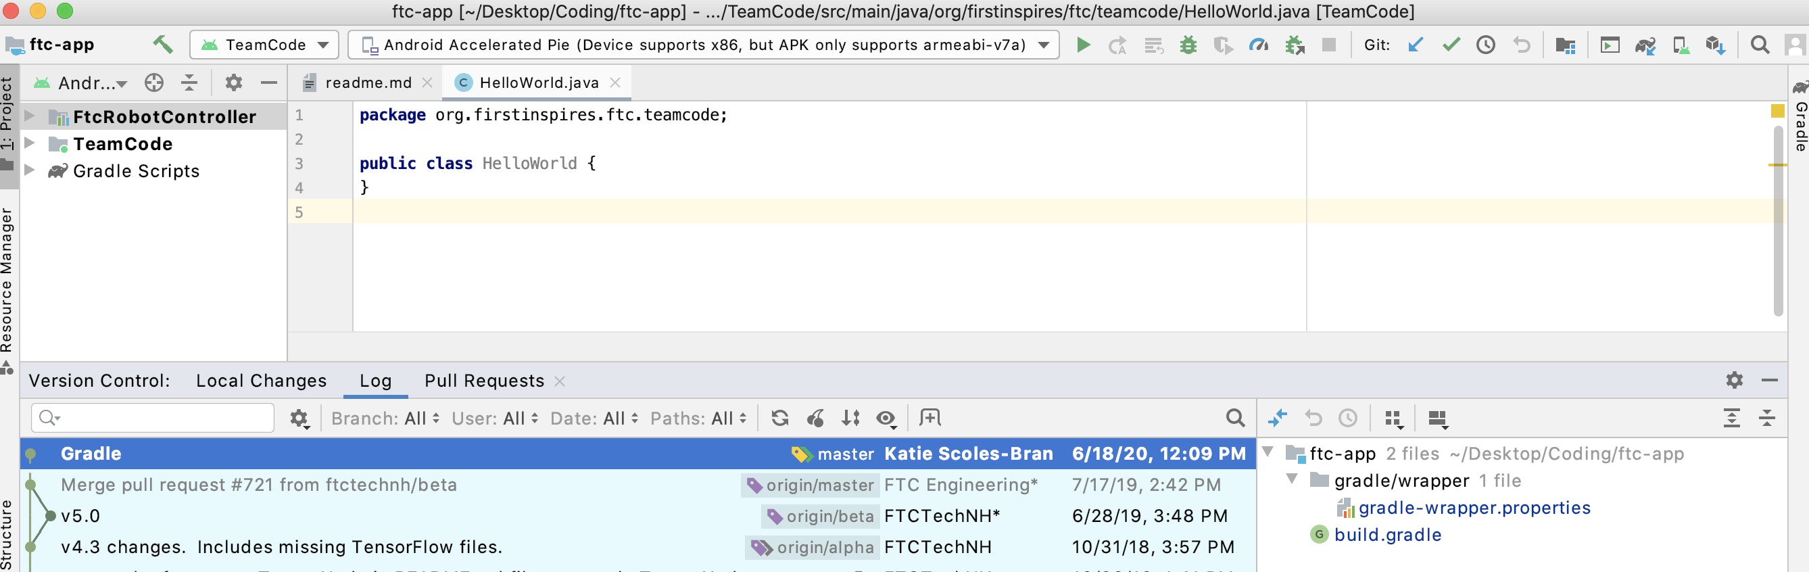The height and width of the screenshot is (572, 1809).
Task: Build project with hammer icon
Action: (x=163, y=44)
